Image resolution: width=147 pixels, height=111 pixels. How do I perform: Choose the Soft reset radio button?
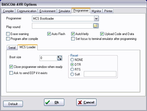72,74
